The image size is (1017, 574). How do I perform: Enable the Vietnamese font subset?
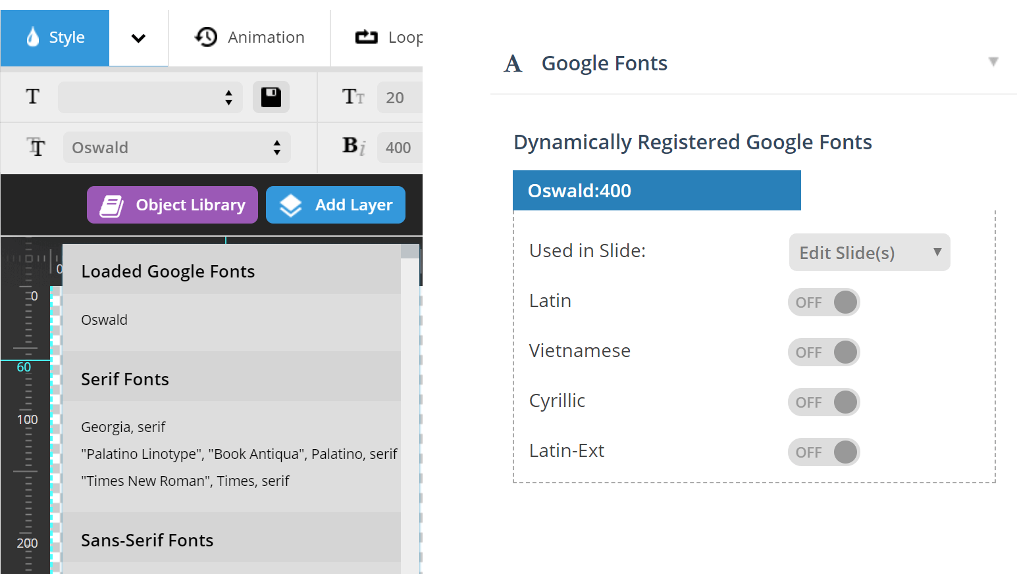[823, 352]
